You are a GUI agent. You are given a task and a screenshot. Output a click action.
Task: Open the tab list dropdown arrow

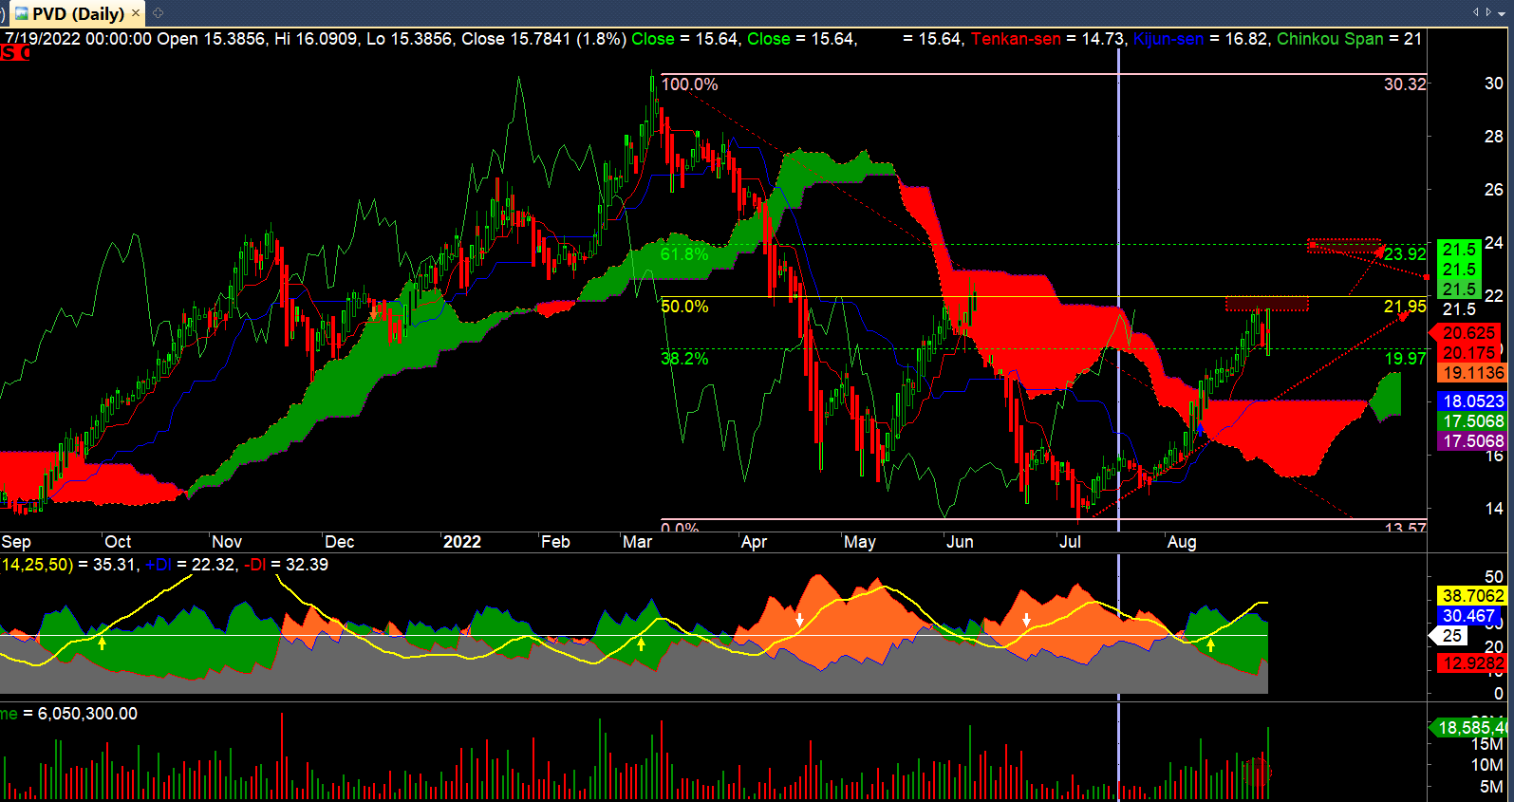pos(1500,12)
